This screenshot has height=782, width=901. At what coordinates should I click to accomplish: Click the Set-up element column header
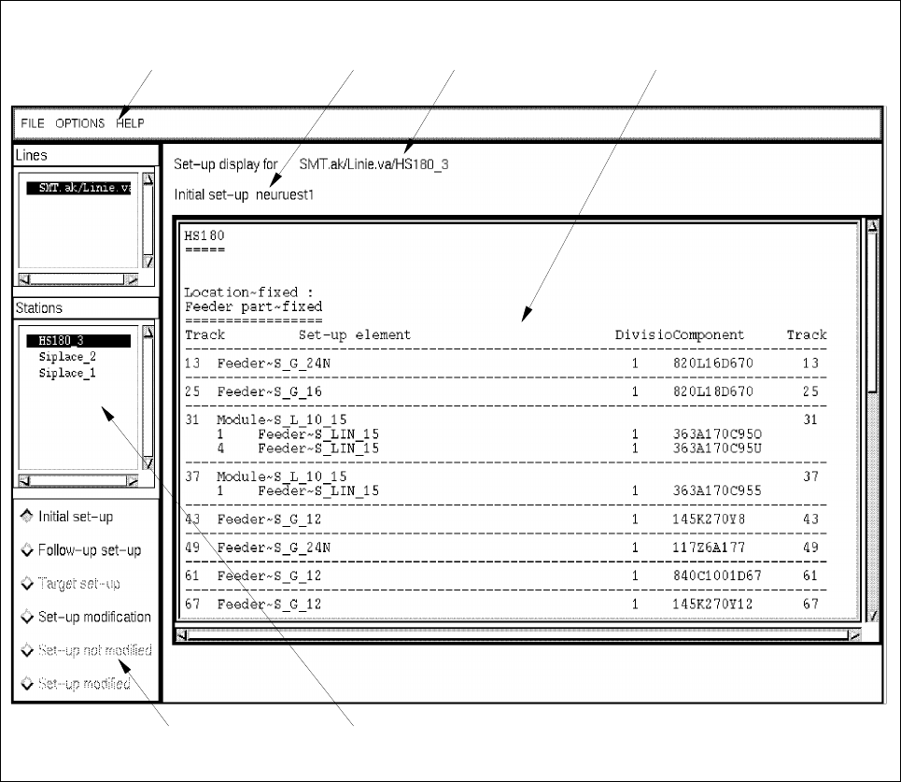355,335
